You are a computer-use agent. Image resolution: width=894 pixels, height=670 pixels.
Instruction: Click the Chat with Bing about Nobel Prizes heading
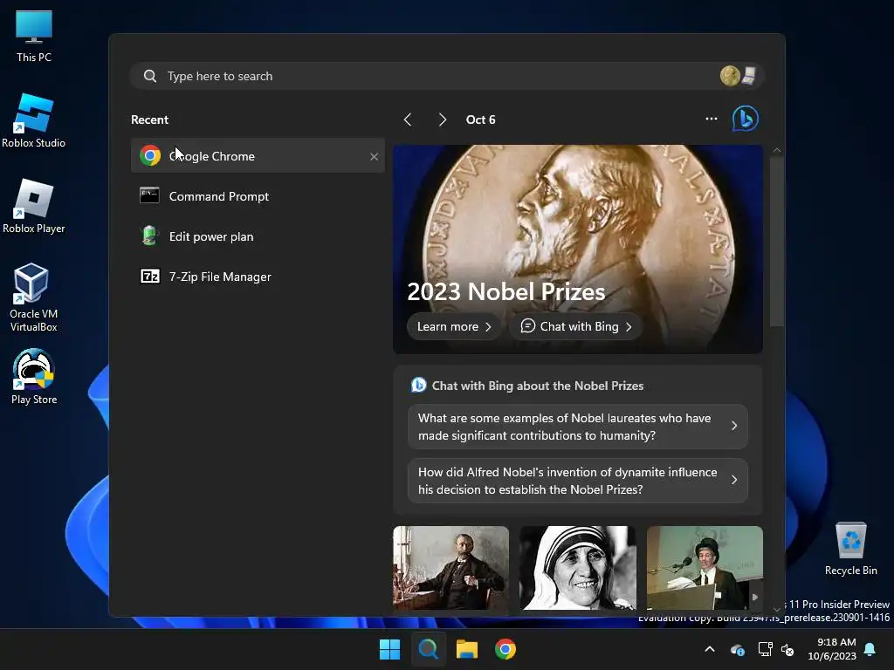pos(537,386)
